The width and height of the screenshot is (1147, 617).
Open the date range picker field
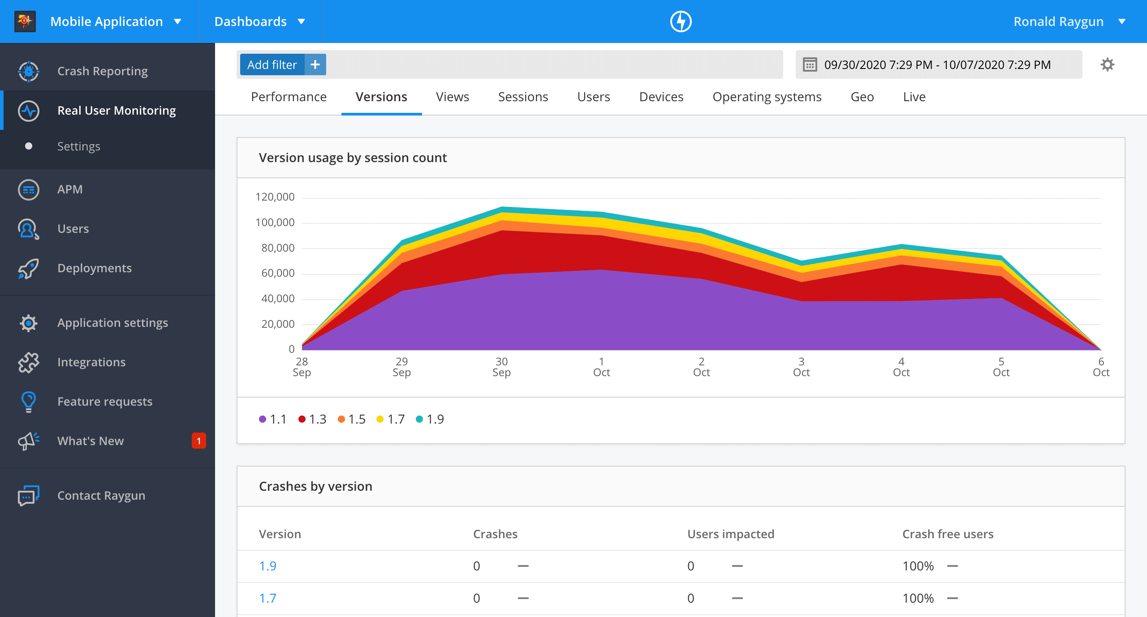point(939,65)
